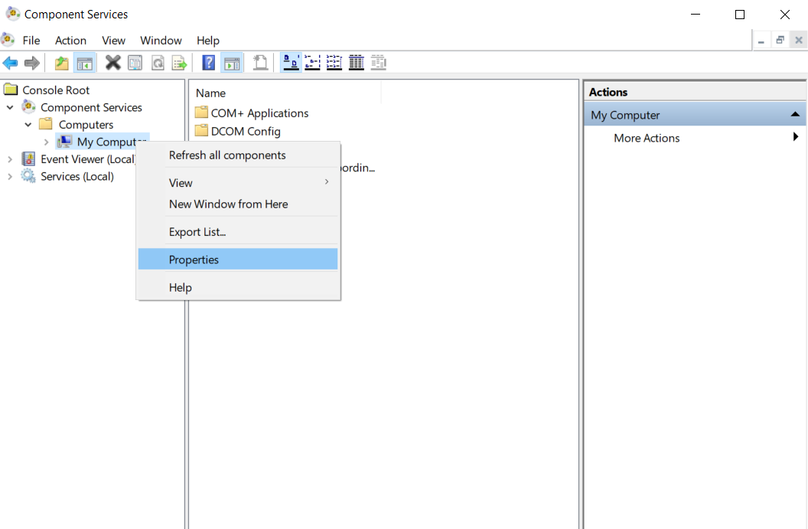Collapse the Component Services tree node
The width and height of the screenshot is (808, 529).
click(x=10, y=108)
